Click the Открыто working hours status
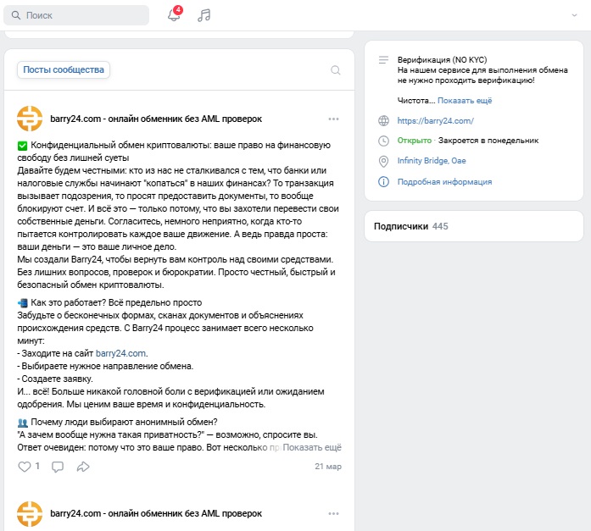 [415, 141]
